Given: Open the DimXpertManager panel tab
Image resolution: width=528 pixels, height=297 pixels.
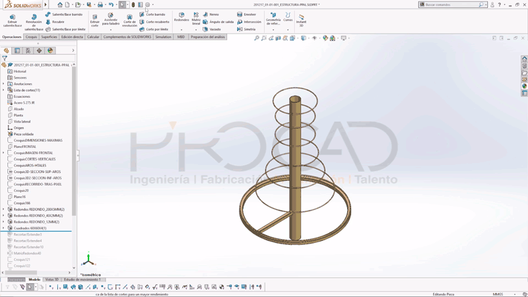Looking at the screenshot, I should (39, 51).
